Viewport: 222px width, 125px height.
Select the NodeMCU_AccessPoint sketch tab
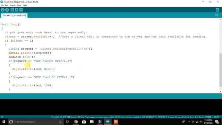(14, 15)
